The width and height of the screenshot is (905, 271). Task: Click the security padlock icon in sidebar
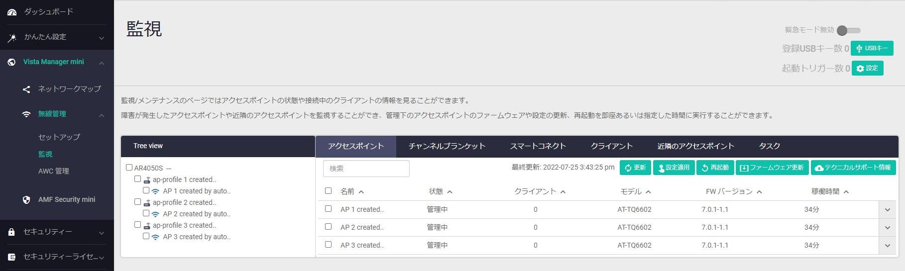(x=11, y=232)
